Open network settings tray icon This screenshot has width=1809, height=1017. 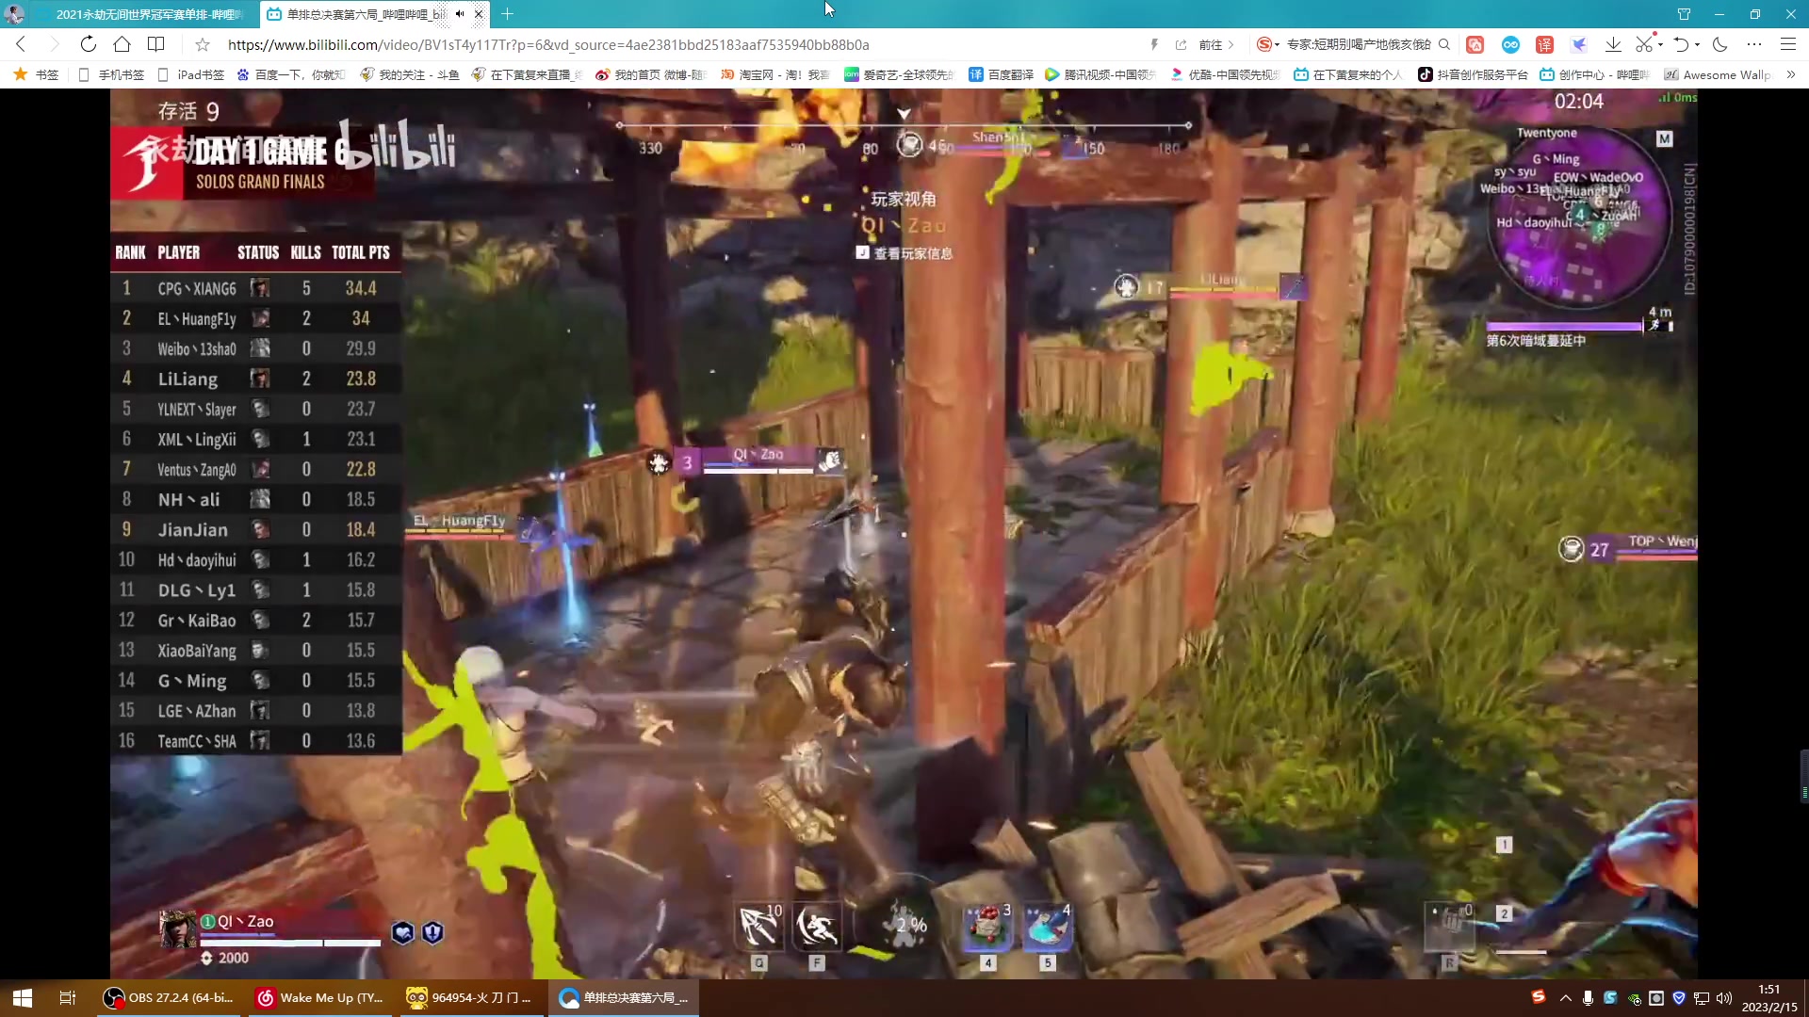pos(1702,998)
